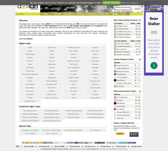Click the What are cookies link
Viewport: 168px width, 151px height.
129,3
